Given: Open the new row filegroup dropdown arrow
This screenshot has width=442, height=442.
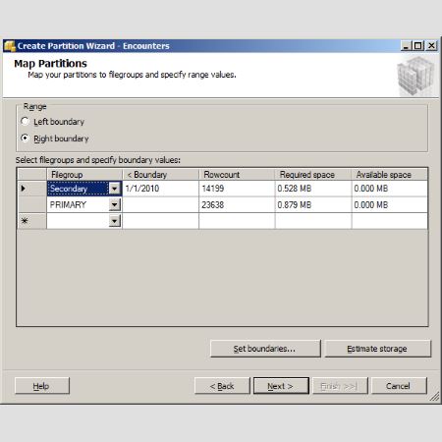Looking at the screenshot, I should [114, 221].
